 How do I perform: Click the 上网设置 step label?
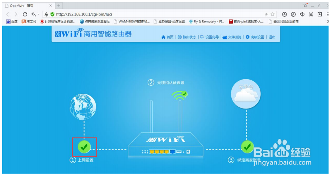(x=86, y=160)
